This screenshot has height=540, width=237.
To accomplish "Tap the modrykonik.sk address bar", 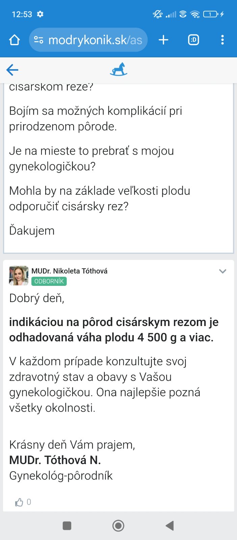I will pyautogui.click(x=95, y=40).
